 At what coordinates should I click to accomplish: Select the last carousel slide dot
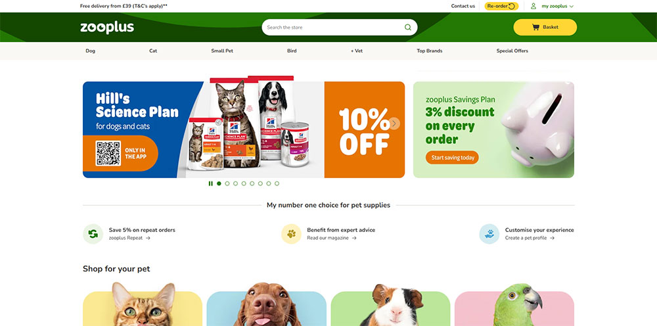[277, 183]
